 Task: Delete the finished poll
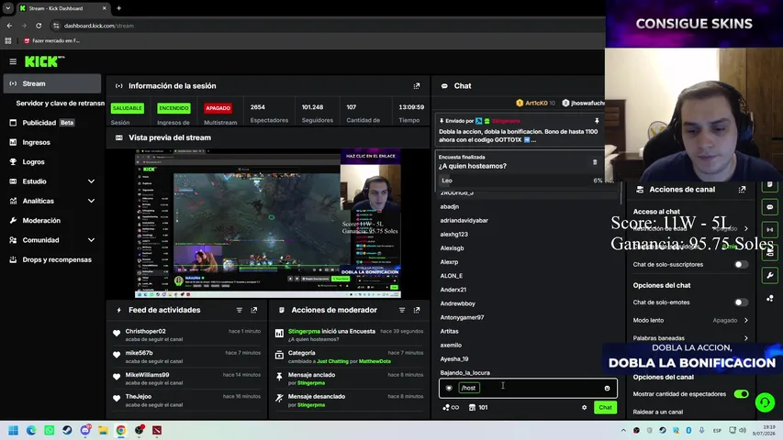(595, 161)
